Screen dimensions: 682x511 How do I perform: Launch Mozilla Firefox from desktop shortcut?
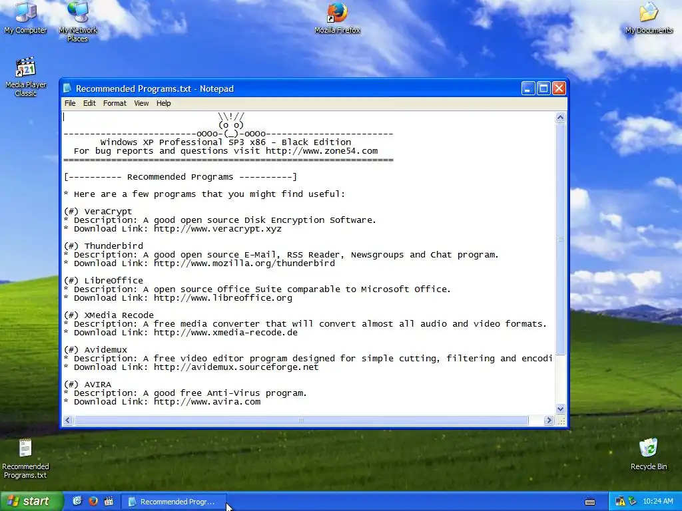(x=337, y=18)
